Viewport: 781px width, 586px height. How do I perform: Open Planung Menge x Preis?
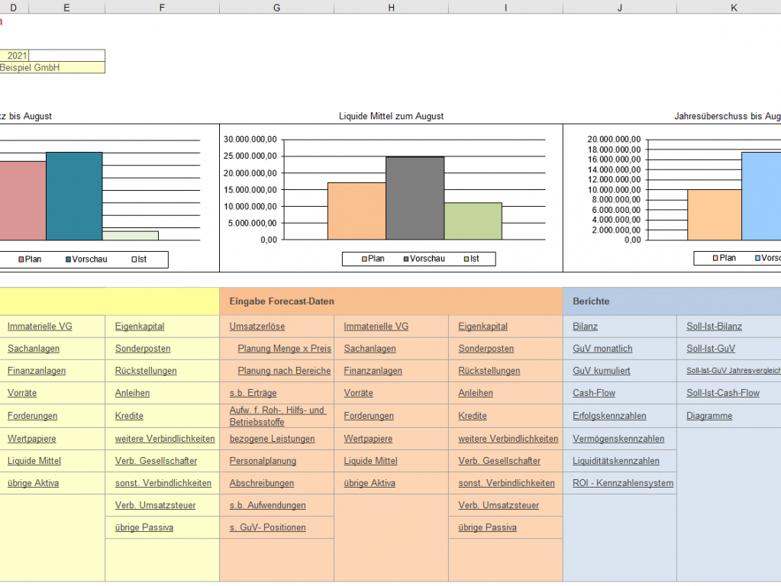pyautogui.click(x=284, y=349)
